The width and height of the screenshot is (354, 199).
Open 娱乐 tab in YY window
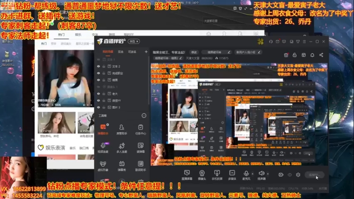pos(78,34)
